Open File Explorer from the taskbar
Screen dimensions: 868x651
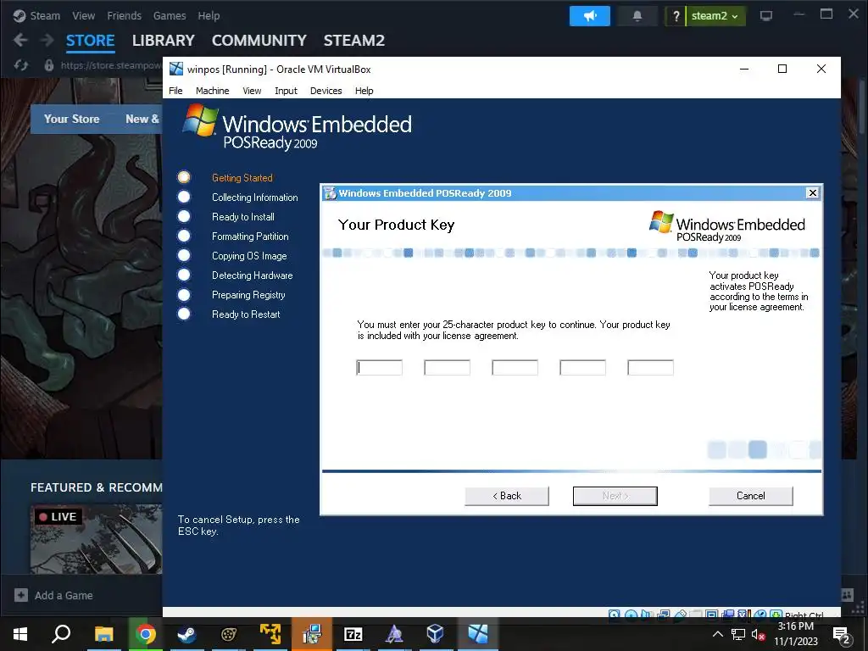103,634
